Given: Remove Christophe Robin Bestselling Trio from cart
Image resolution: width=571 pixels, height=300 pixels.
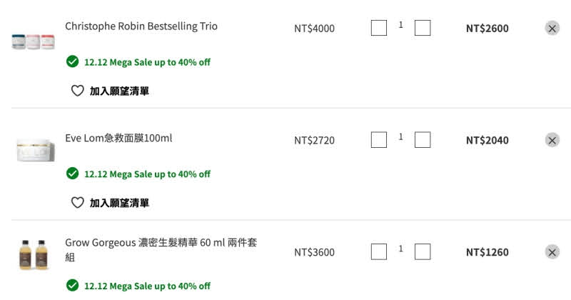Looking at the screenshot, I should click(552, 29).
